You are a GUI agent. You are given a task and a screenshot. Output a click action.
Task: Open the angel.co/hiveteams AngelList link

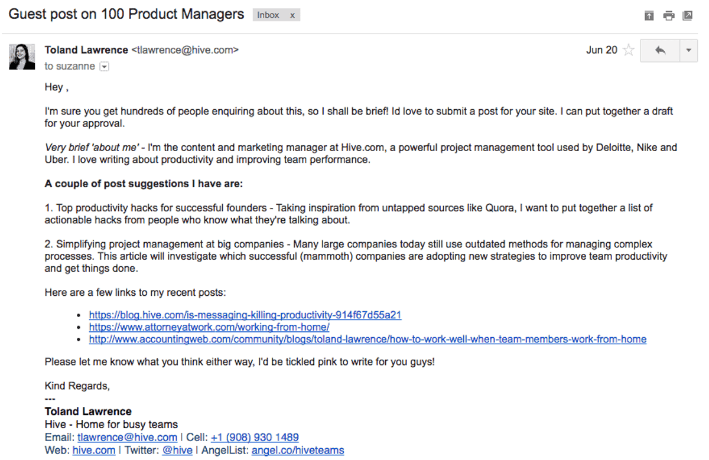(x=298, y=451)
